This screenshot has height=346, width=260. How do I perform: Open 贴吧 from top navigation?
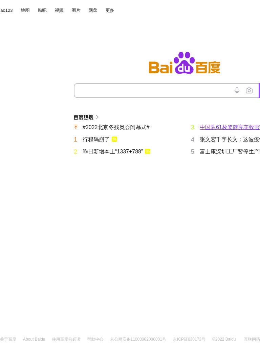(x=42, y=10)
